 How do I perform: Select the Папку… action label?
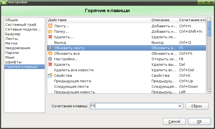click(61, 31)
